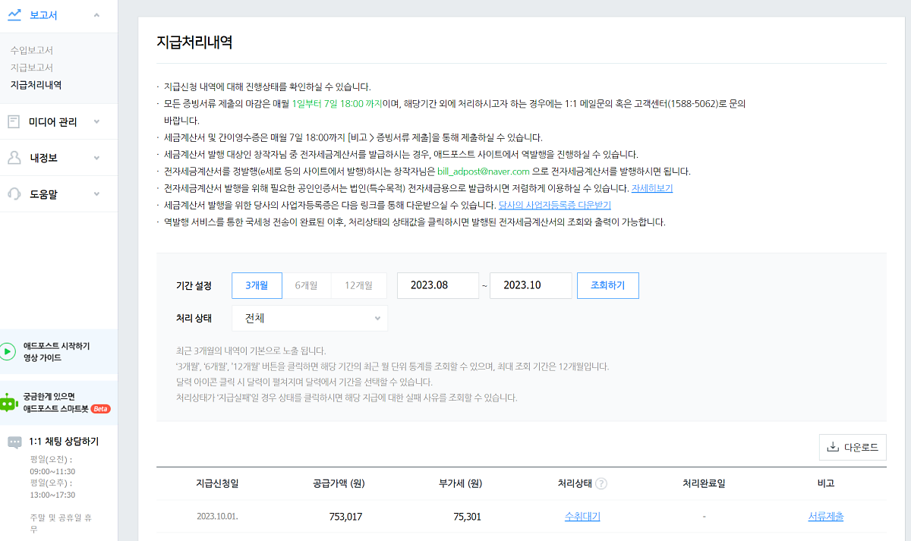Click the 수취대기 status link
Image resolution: width=911 pixels, height=541 pixels.
(x=582, y=517)
